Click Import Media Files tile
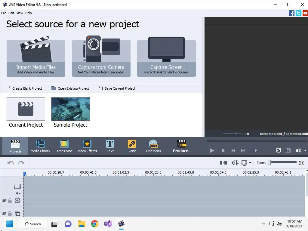308x231 pixels. pyautogui.click(x=36, y=58)
